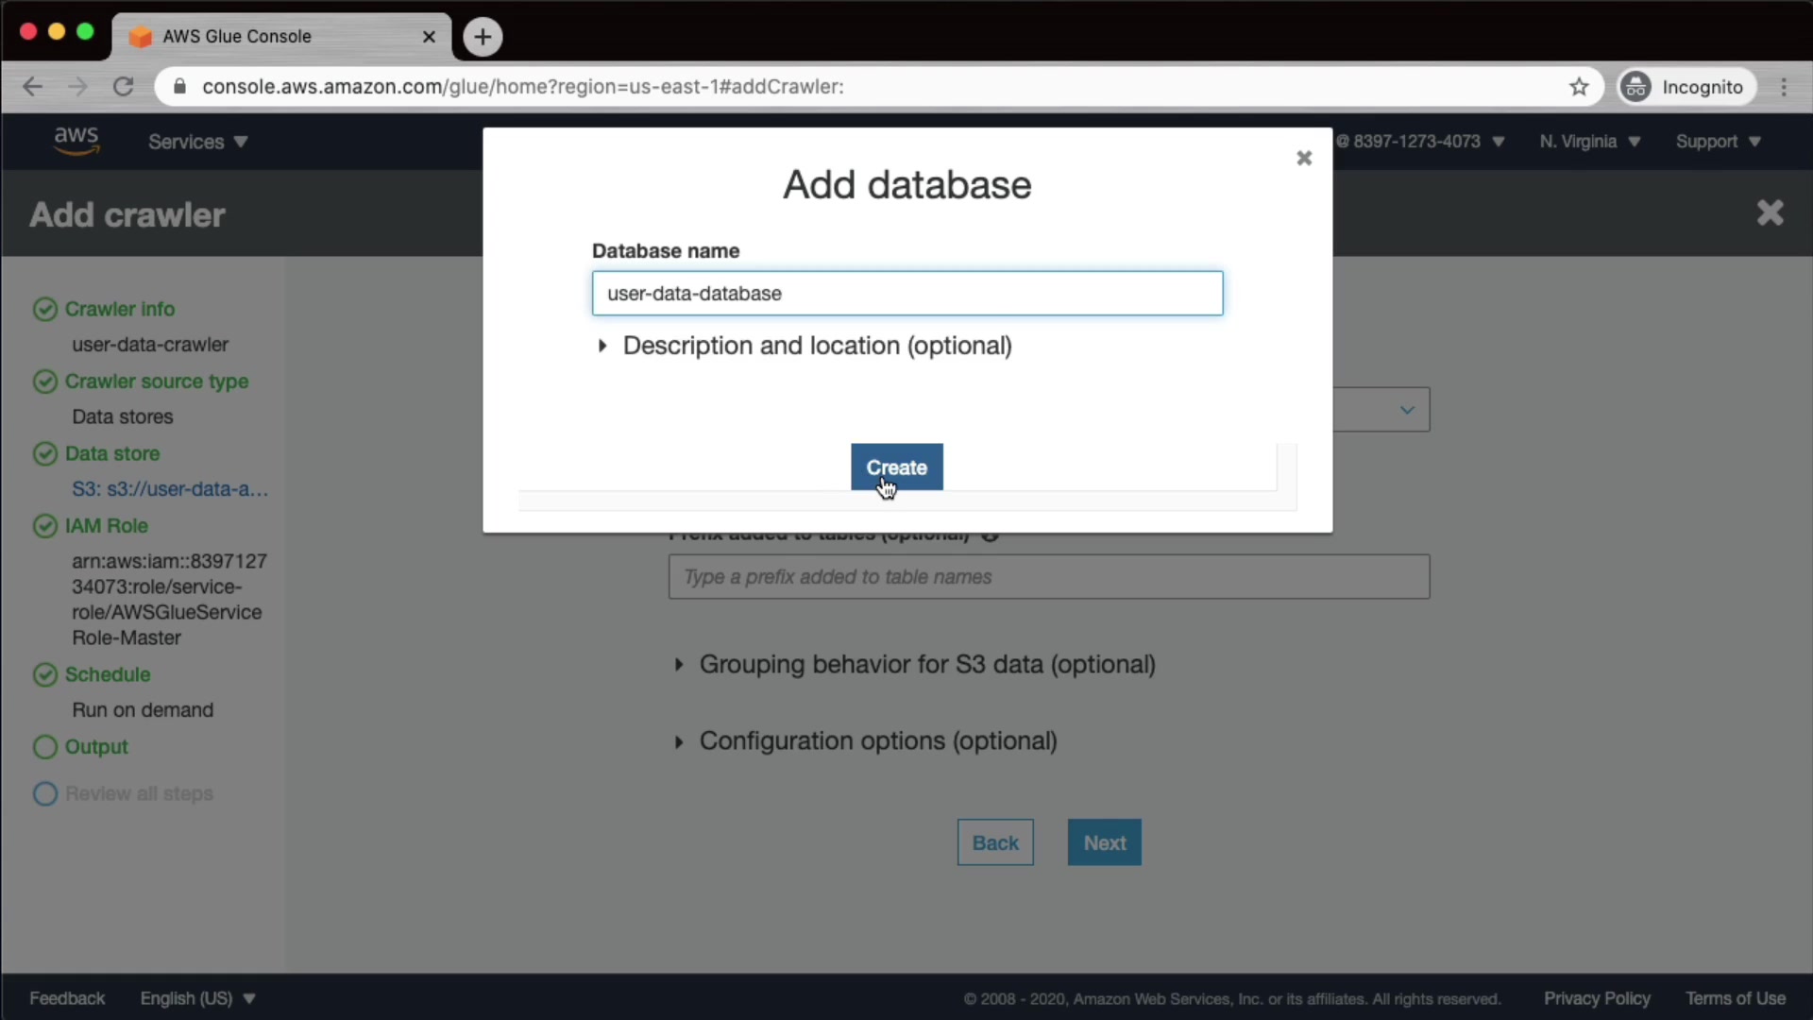This screenshot has width=1813, height=1020.
Task: Bookmark page with star icon
Action: coord(1579,87)
